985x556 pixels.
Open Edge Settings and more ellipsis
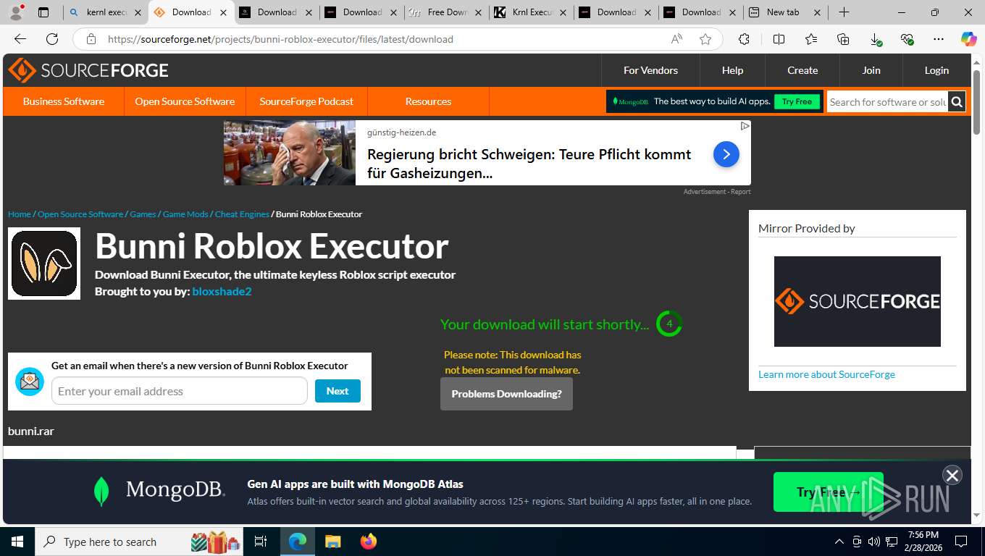point(939,39)
